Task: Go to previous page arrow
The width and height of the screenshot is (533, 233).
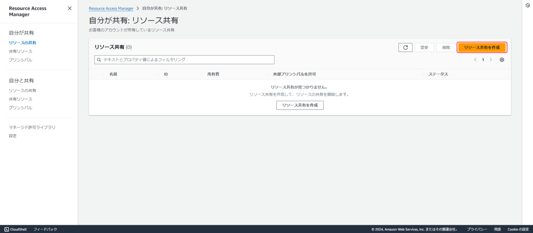Action: [475, 59]
